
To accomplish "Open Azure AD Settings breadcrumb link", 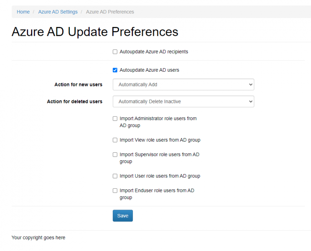I will click(58, 12).
